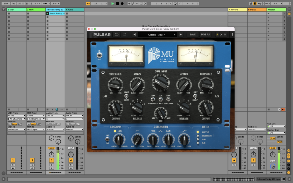293x183 pixels.
Task: Toggle automation arm icon
Action: (133, 3)
